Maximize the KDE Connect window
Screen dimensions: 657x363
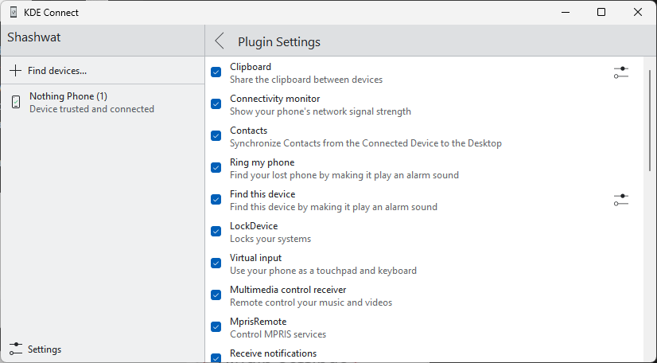601,12
